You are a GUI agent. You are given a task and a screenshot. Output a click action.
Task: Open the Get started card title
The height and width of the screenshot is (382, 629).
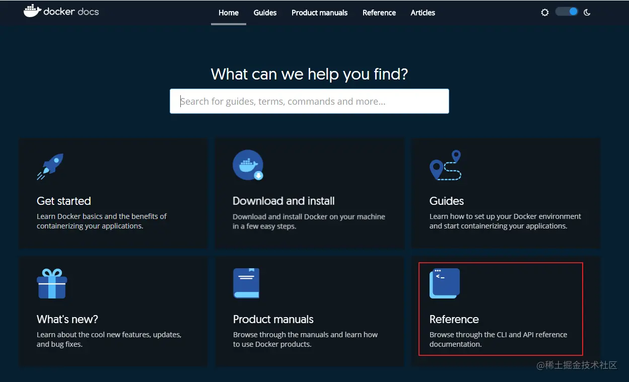click(64, 201)
